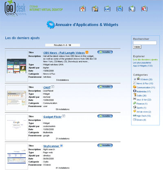This screenshot has height=170, width=163.
Task: Click the Finance category money icon
Action: tap(134, 103)
